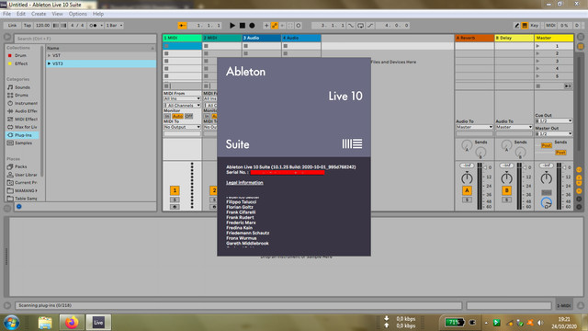Image resolution: width=588 pixels, height=331 pixels.
Task: Select the yellow Effect collection
Action: pyautogui.click(x=21, y=63)
